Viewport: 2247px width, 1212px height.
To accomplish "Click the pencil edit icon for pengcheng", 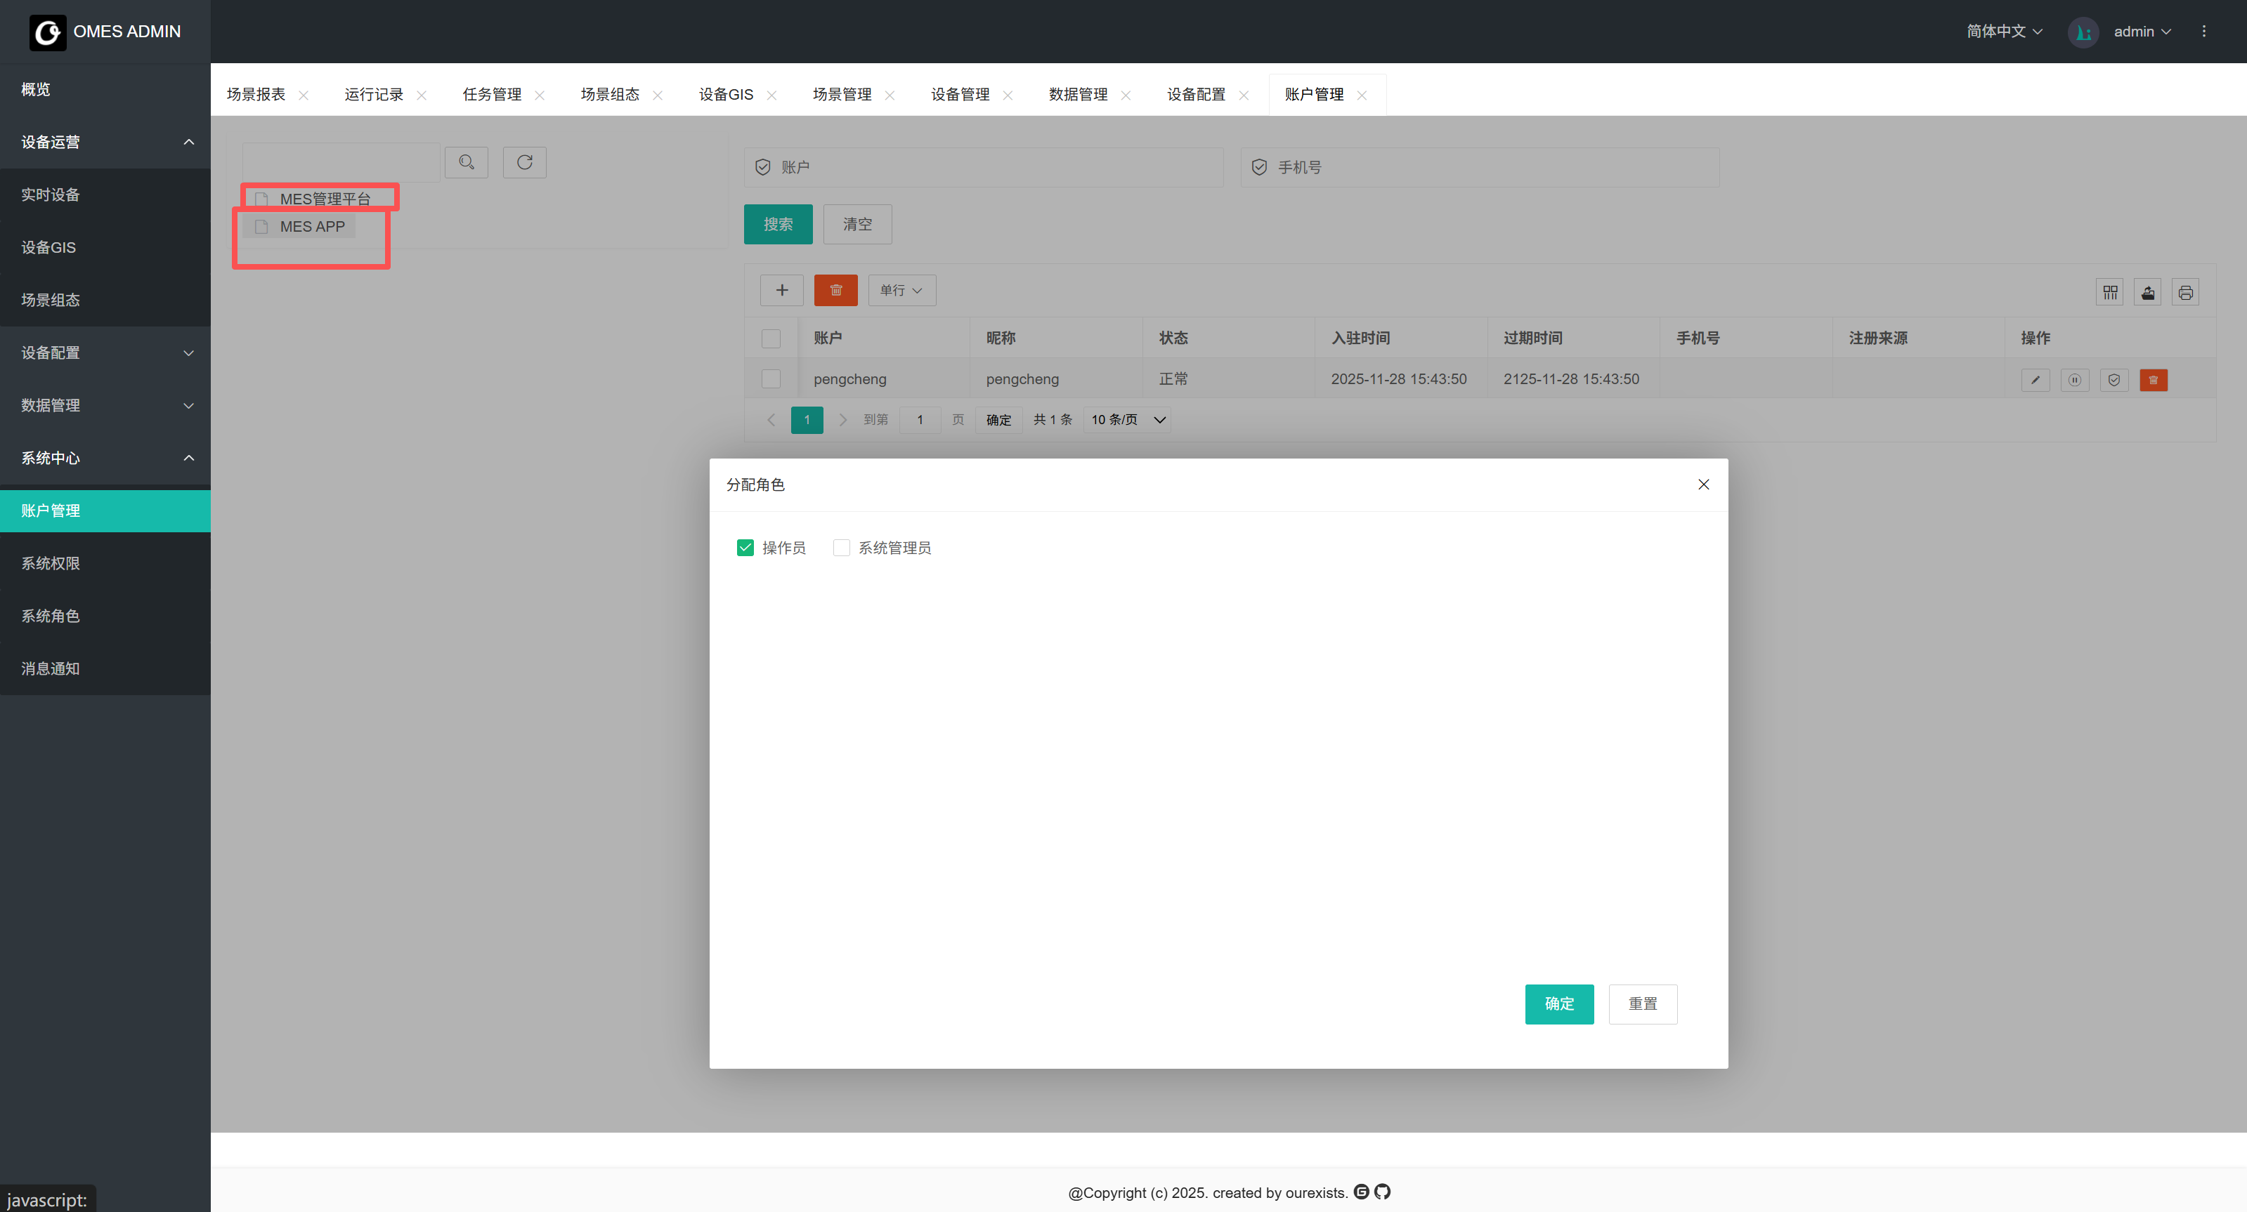I will point(2035,379).
